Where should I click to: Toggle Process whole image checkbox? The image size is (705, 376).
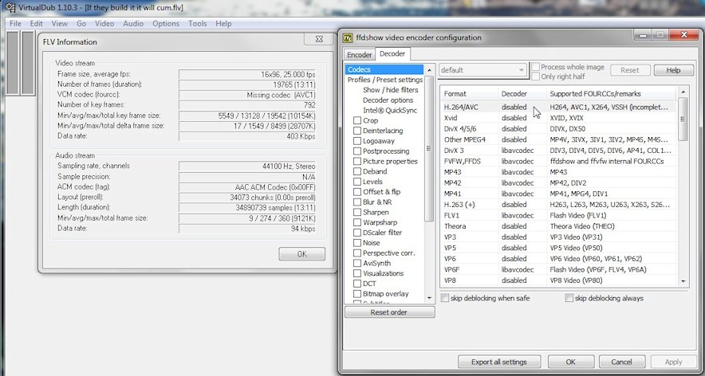pyautogui.click(x=535, y=67)
